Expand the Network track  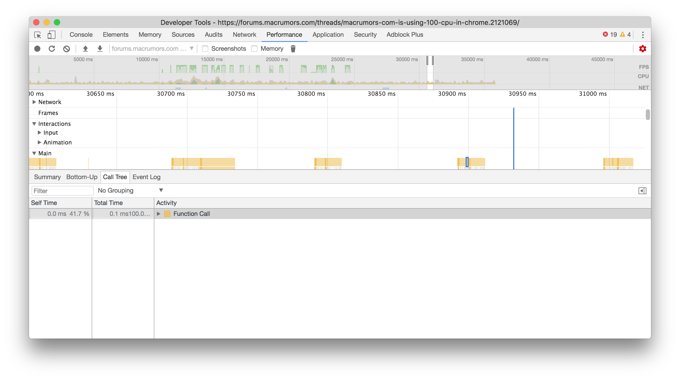34,102
